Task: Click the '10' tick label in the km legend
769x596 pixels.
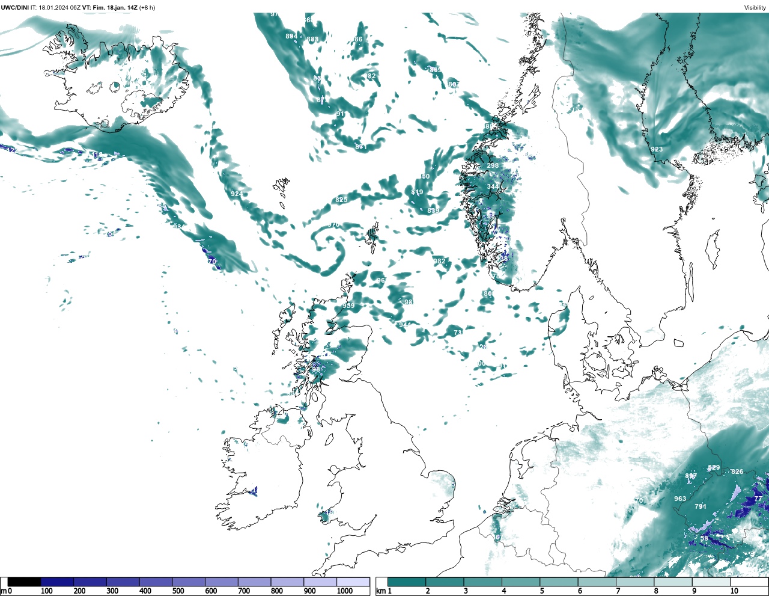Action: (734, 591)
